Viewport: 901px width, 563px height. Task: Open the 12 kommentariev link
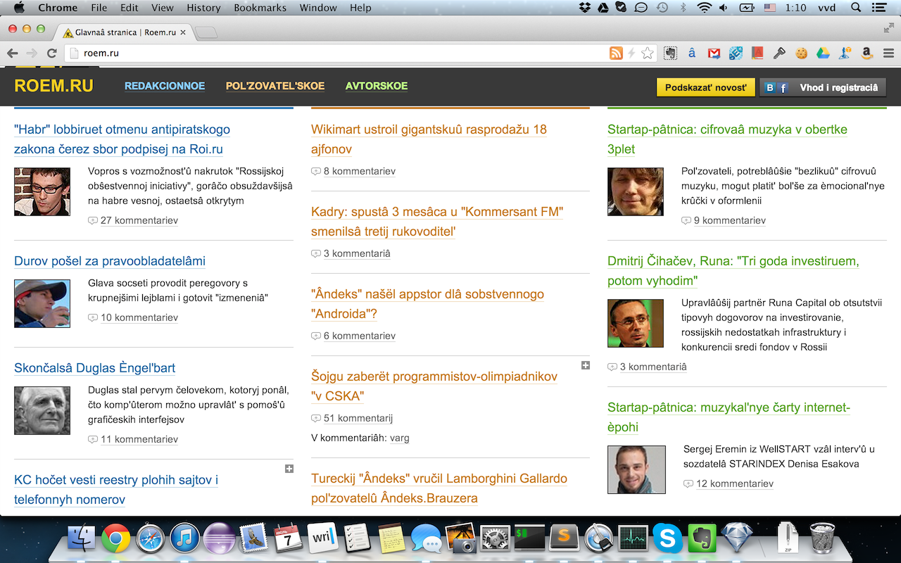point(735,483)
